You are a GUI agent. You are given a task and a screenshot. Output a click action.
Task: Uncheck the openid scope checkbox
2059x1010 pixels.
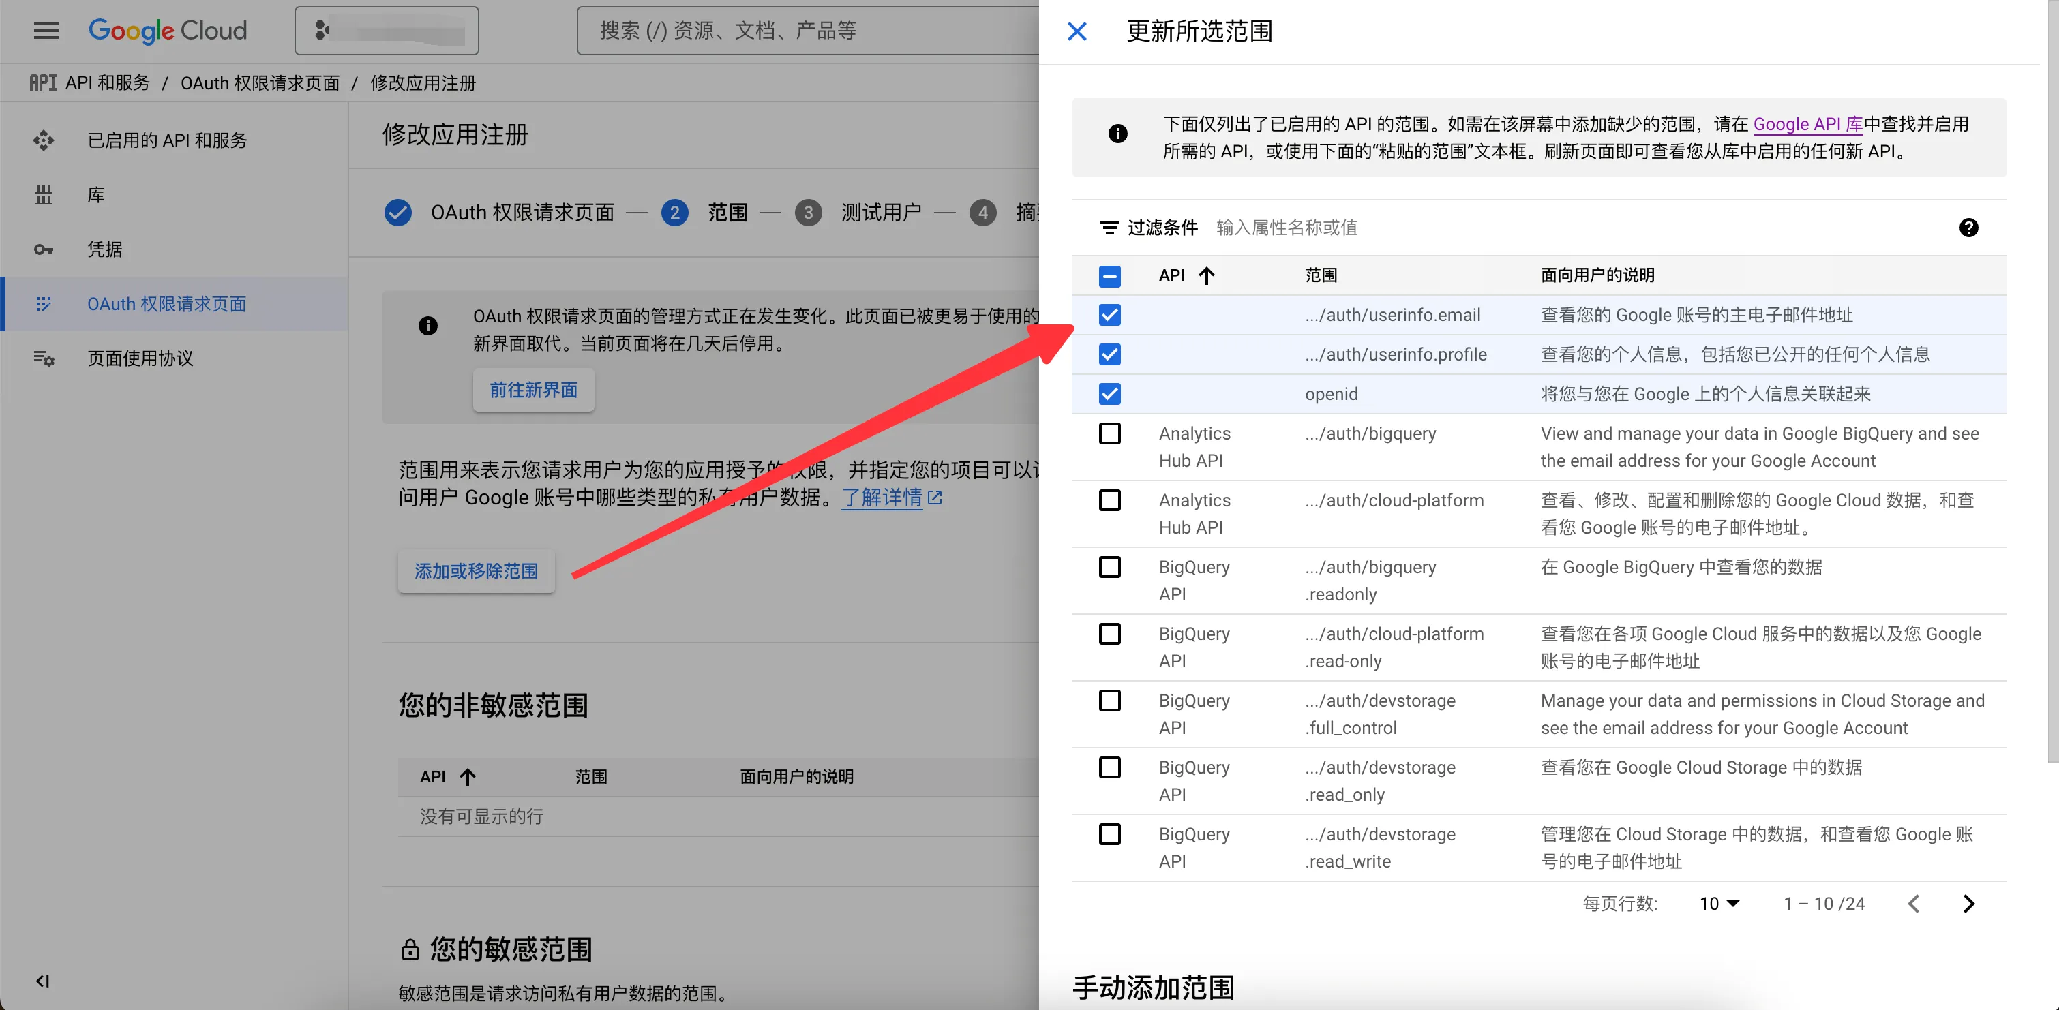[1109, 394]
